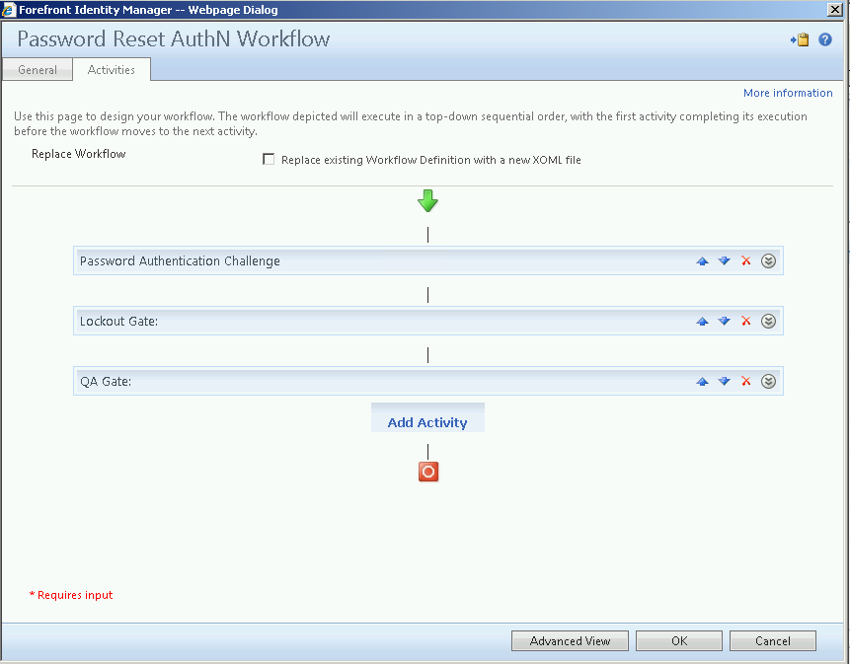This screenshot has width=850, height=664.
Task: Expand the QA Gate details
Action: tap(768, 381)
